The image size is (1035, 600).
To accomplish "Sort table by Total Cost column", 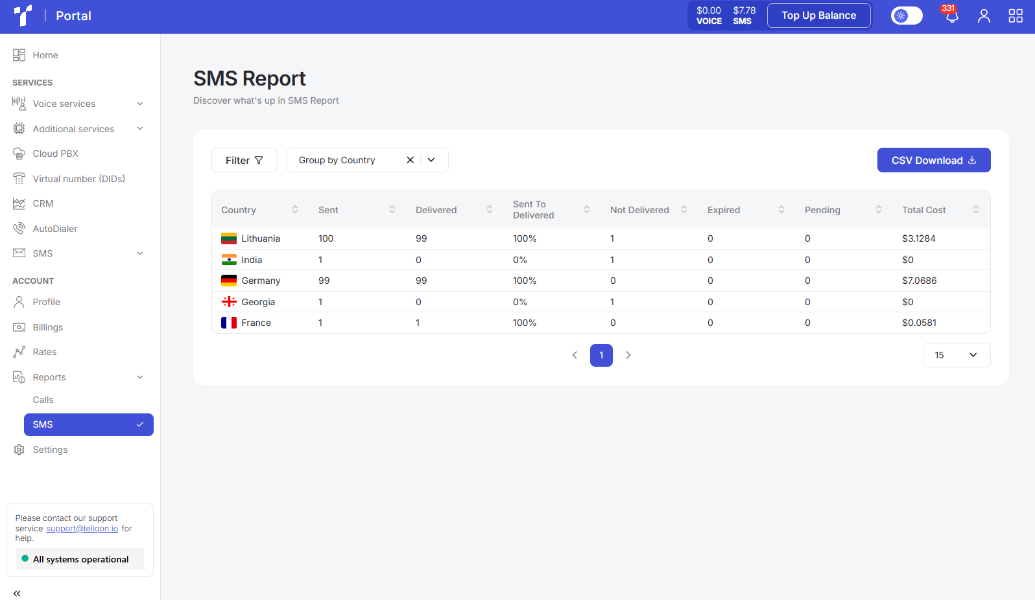I will pyautogui.click(x=976, y=209).
